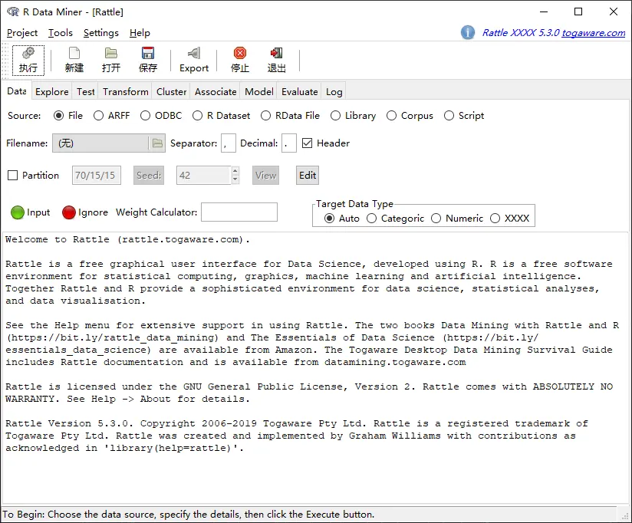Open the Associate tab
Viewport: 632px width, 523px height.
[x=216, y=91]
